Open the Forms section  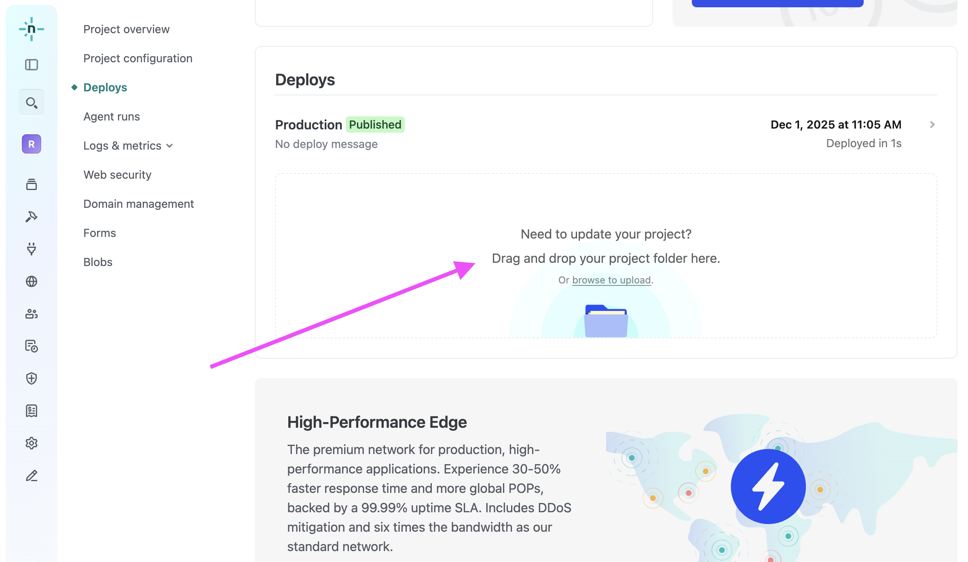click(99, 233)
